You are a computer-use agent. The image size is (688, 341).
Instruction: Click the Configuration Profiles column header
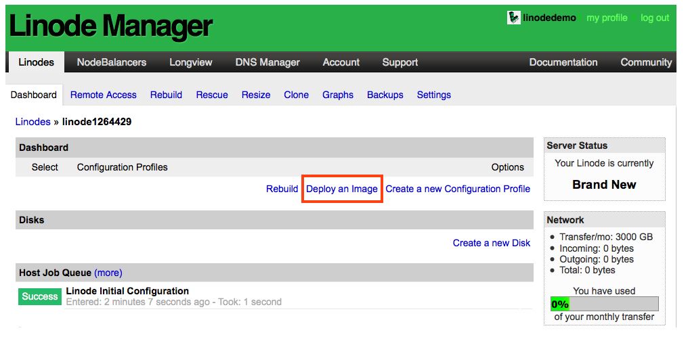coord(122,167)
